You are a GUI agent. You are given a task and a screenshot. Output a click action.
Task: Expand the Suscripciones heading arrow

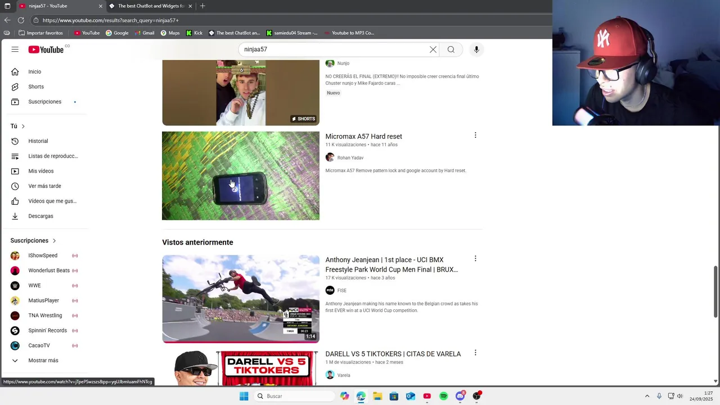pos(54,241)
